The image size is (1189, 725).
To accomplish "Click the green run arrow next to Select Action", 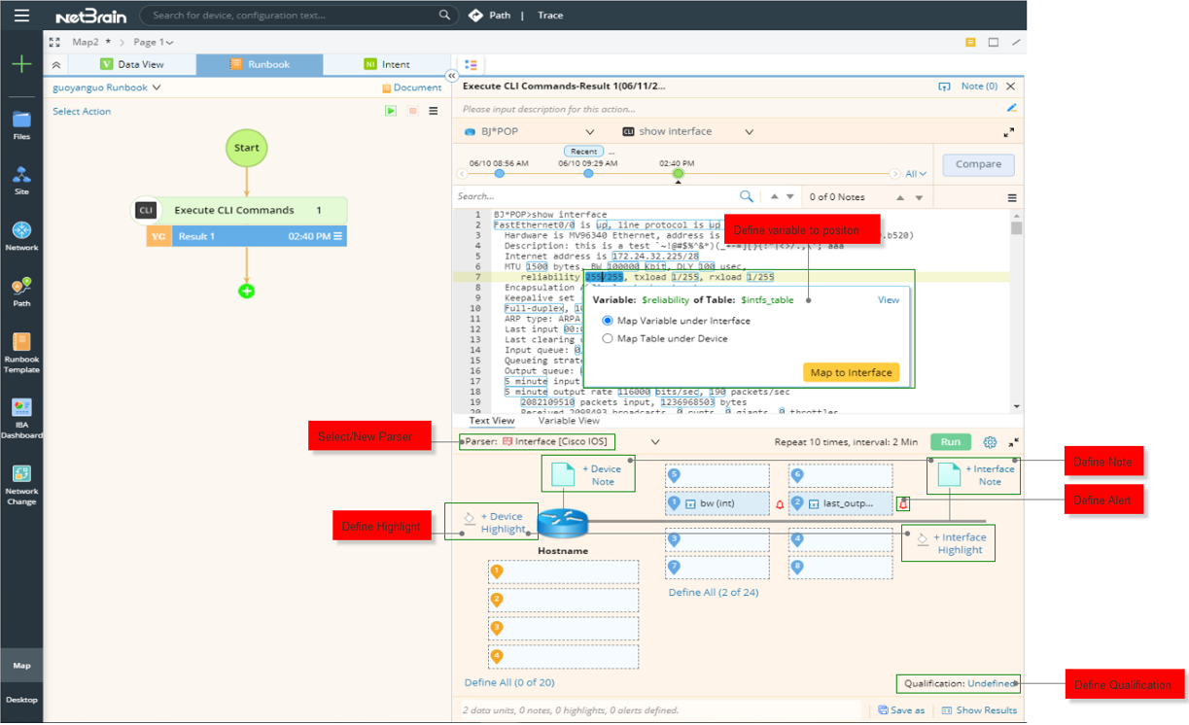I will [x=391, y=111].
